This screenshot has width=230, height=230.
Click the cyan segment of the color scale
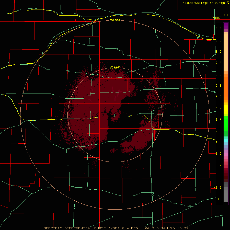(226, 141)
